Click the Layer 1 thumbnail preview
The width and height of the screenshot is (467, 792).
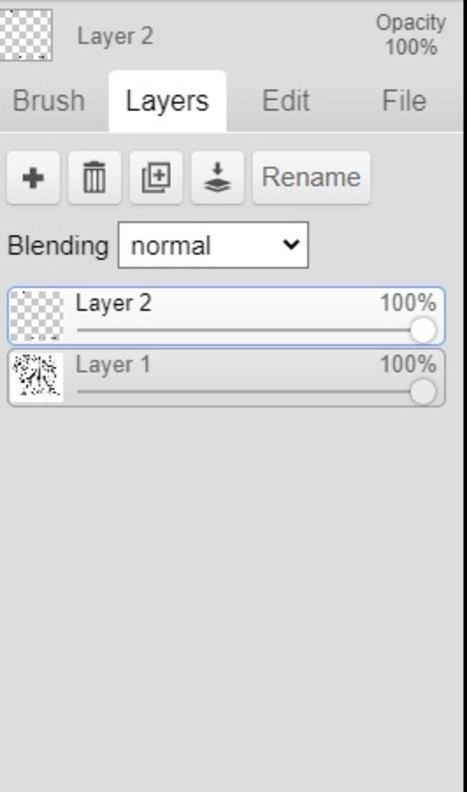[36, 378]
